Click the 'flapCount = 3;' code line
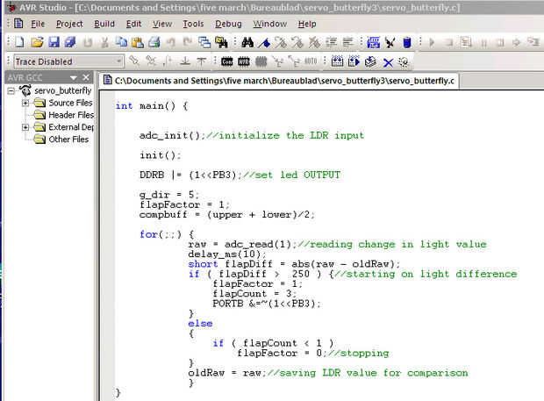The height and width of the screenshot is (401, 544). click(x=254, y=294)
